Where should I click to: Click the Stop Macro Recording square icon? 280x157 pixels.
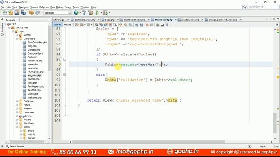[152, 25]
